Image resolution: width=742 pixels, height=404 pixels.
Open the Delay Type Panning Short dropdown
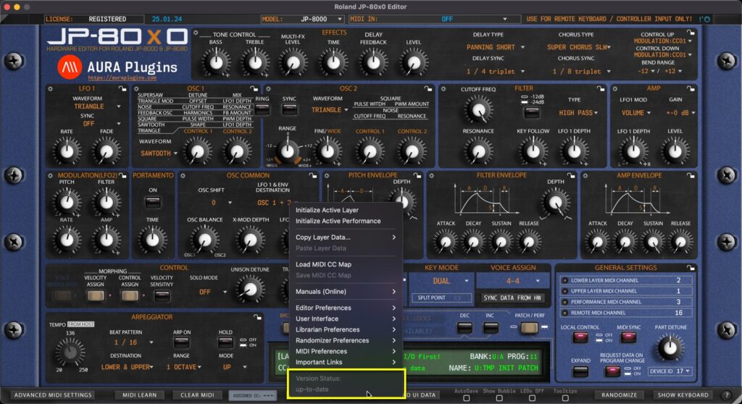coord(496,47)
